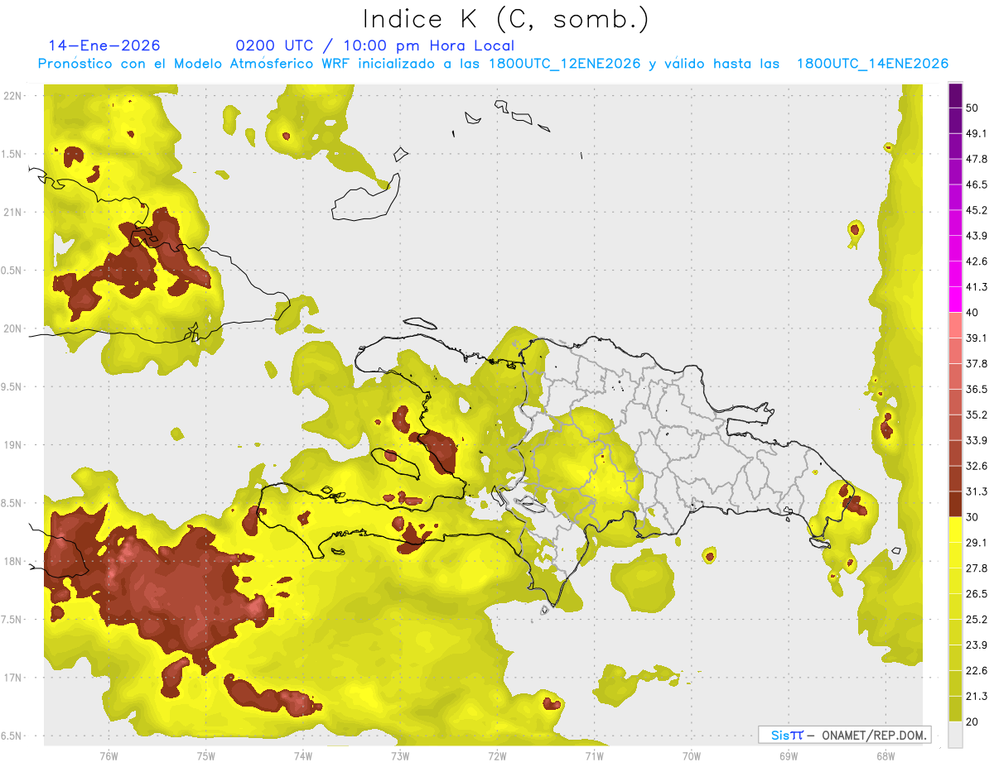The width and height of the screenshot is (994, 767).
Task: Click the dark brown swatch between 30 and 31.3
Action: [x=955, y=505]
